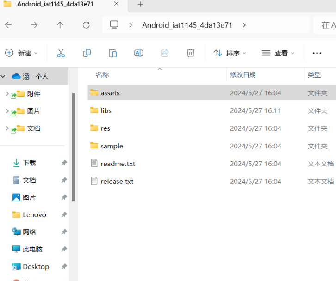Click the Share icon
Viewport: 336px width, 281px height.
[x=165, y=53]
